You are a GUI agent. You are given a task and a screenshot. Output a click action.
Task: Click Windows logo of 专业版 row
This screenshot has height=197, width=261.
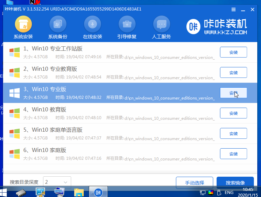[x=15, y=93]
